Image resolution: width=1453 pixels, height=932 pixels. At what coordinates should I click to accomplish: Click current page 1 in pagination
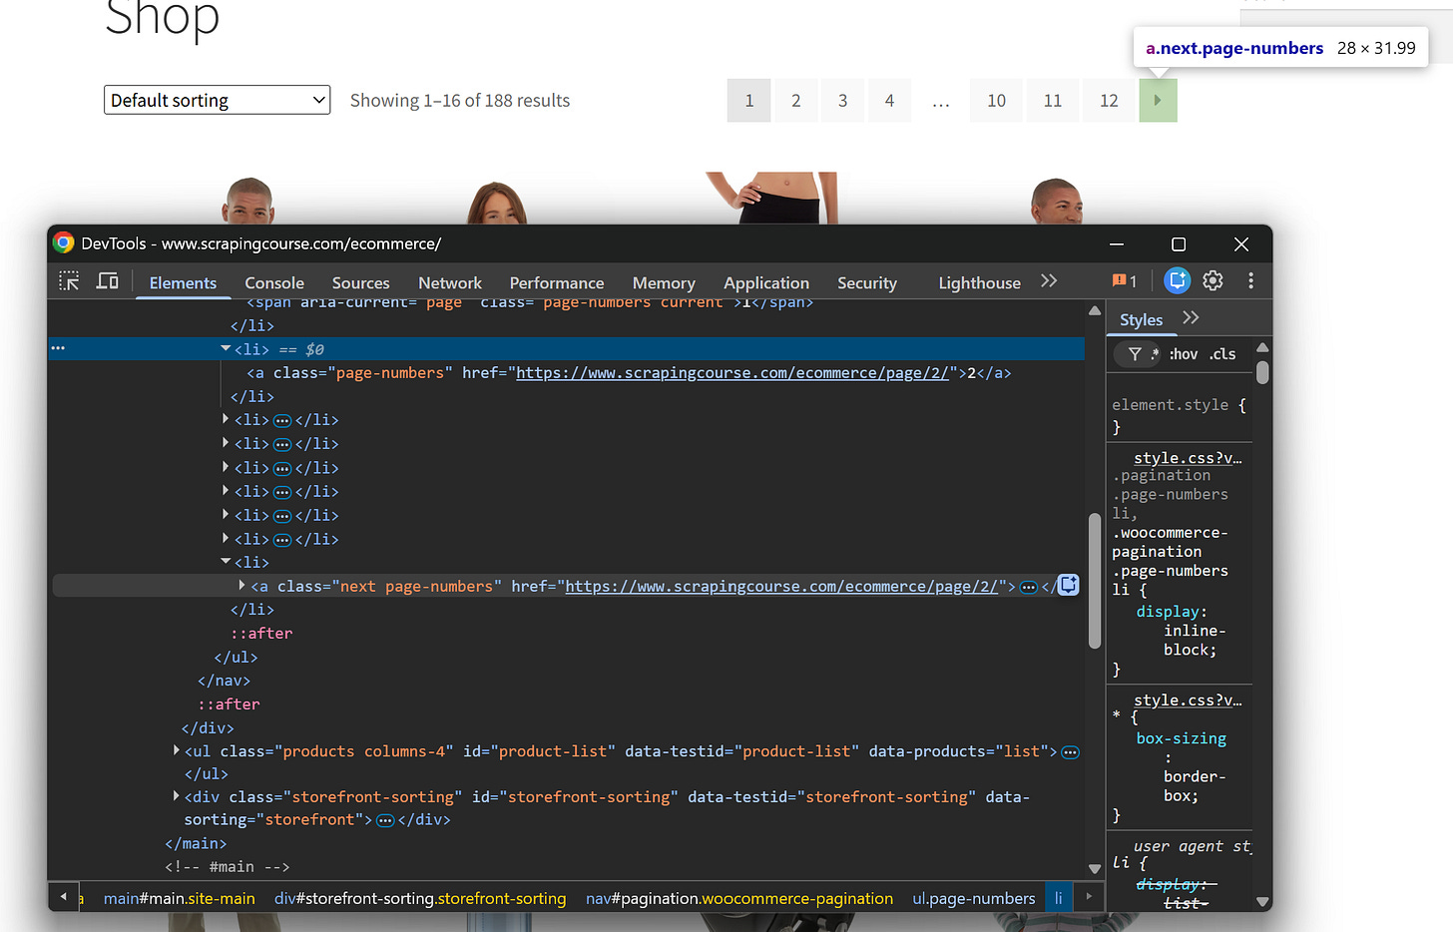[x=749, y=100]
